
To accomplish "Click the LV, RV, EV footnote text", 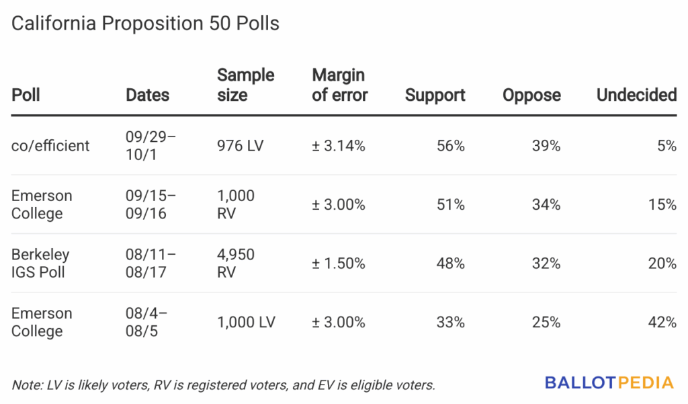I will point(224,385).
